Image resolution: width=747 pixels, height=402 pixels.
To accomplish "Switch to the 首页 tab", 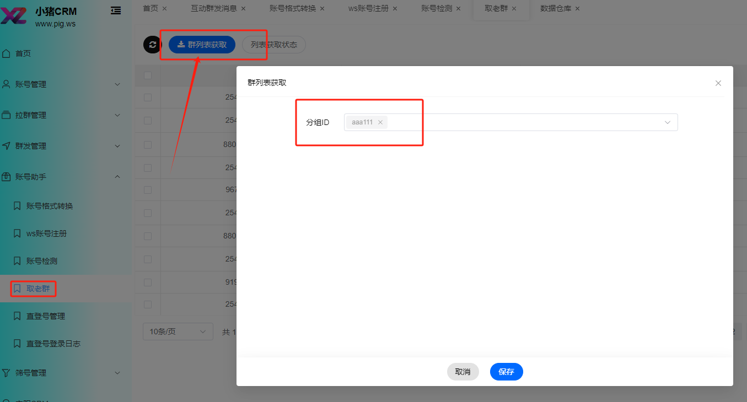I will coord(150,9).
